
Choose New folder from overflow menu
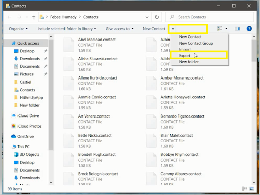189,62
